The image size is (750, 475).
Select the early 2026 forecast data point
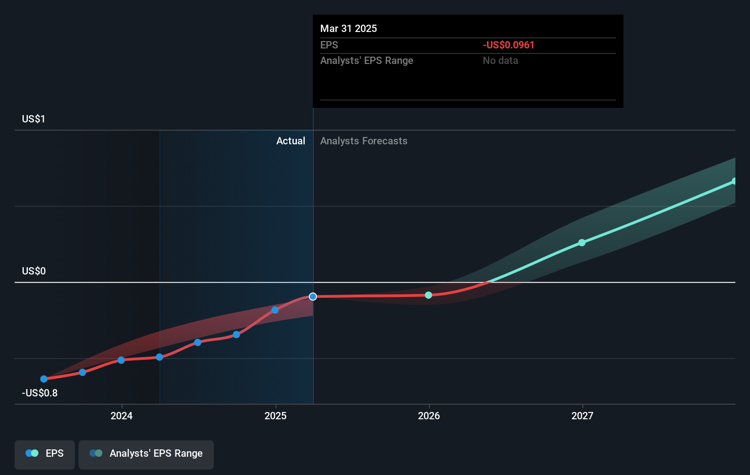(428, 295)
